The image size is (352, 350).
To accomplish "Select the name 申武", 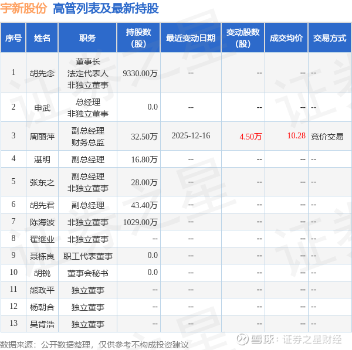I will tap(42, 108).
